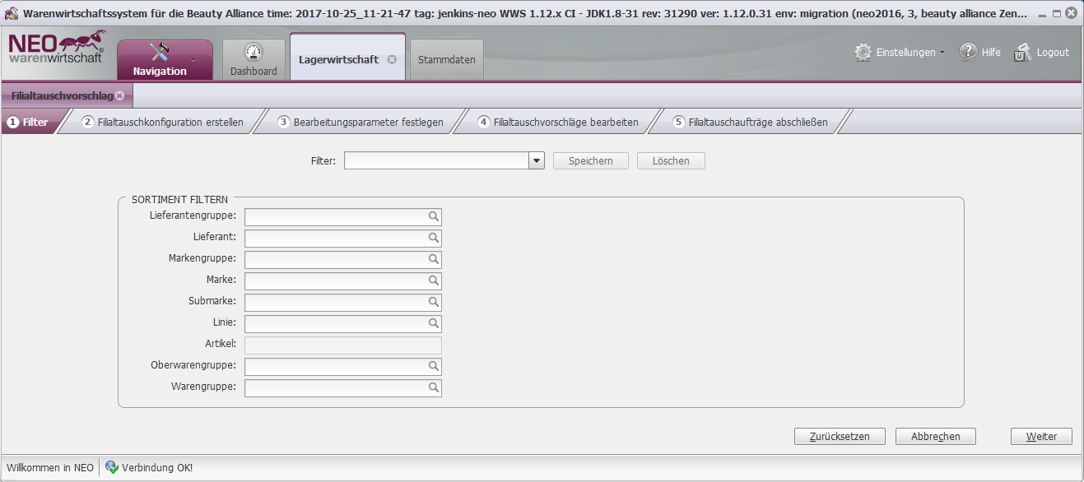Expand the Einstellungen dropdown arrow
This screenshot has width=1084, height=482.
[942, 53]
